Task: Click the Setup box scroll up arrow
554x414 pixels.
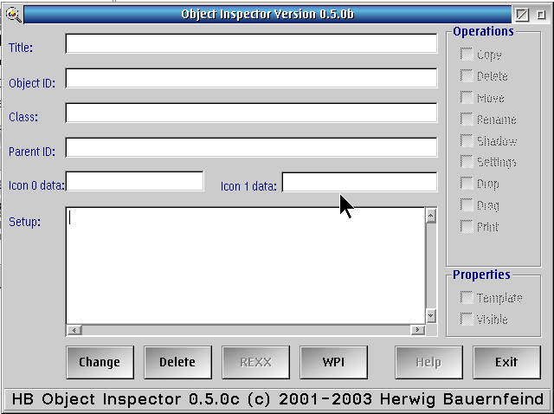Action: pos(430,216)
